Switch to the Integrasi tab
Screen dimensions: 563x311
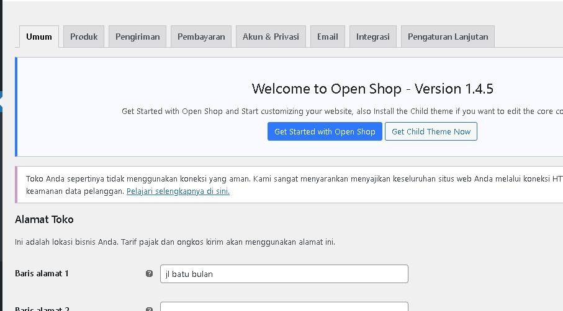tap(372, 37)
